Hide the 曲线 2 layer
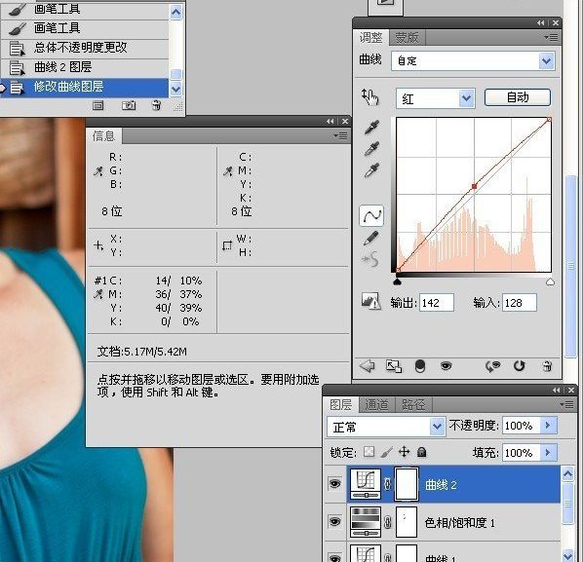The height and width of the screenshot is (562, 583). coord(335,484)
